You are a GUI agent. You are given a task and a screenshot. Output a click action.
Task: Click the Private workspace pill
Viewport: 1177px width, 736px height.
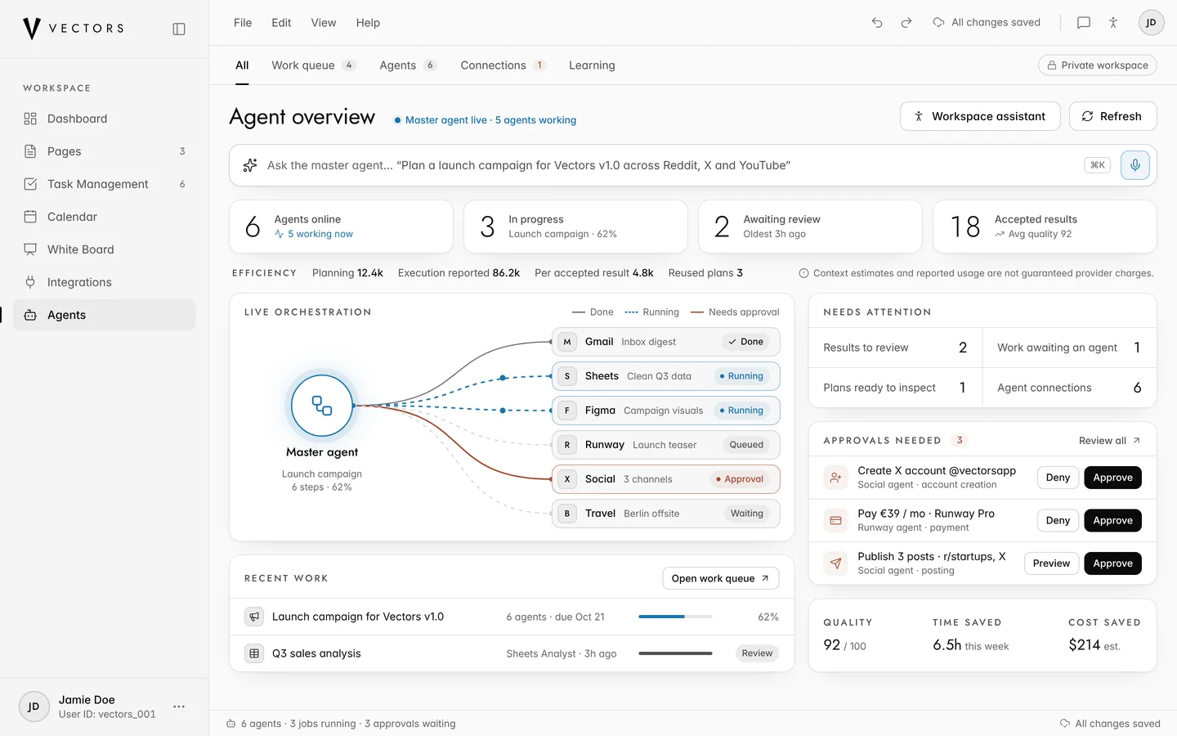pyautogui.click(x=1098, y=65)
